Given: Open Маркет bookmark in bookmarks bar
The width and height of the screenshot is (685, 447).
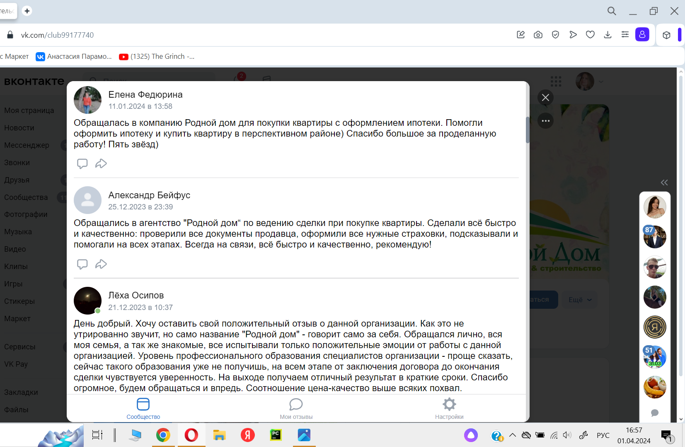Looking at the screenshot, I should click(x=15, y=57).
